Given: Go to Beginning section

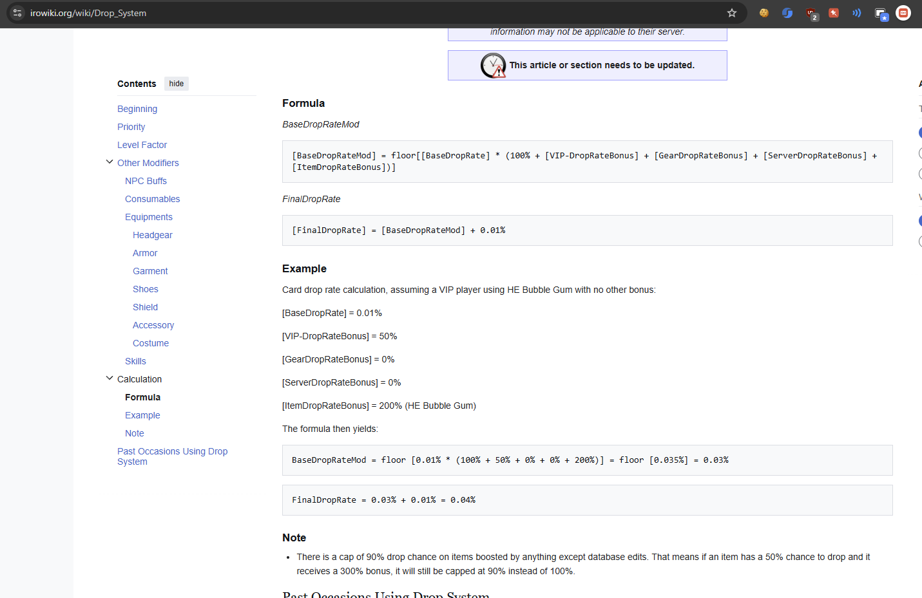Looking at the screenshot, I should pos(137,109).
